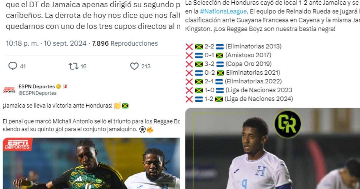Click the red square badge next to ESPN Deportes name

coord(66,87)
